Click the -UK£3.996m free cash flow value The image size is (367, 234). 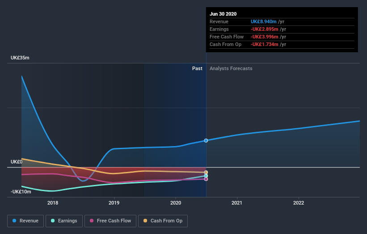(265, 37)
